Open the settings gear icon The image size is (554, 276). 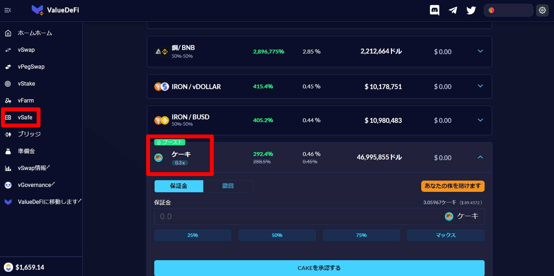click(542, 10)
